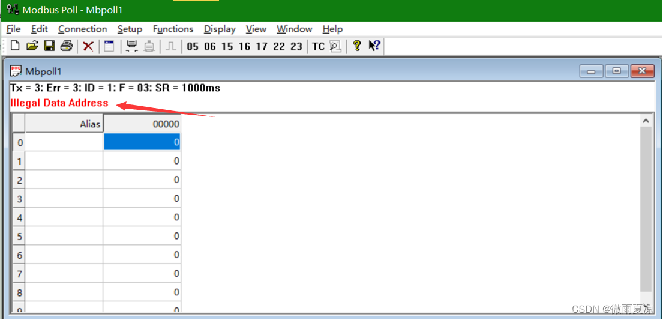
Task: Open the Setup menu
Action: point(130,29)
